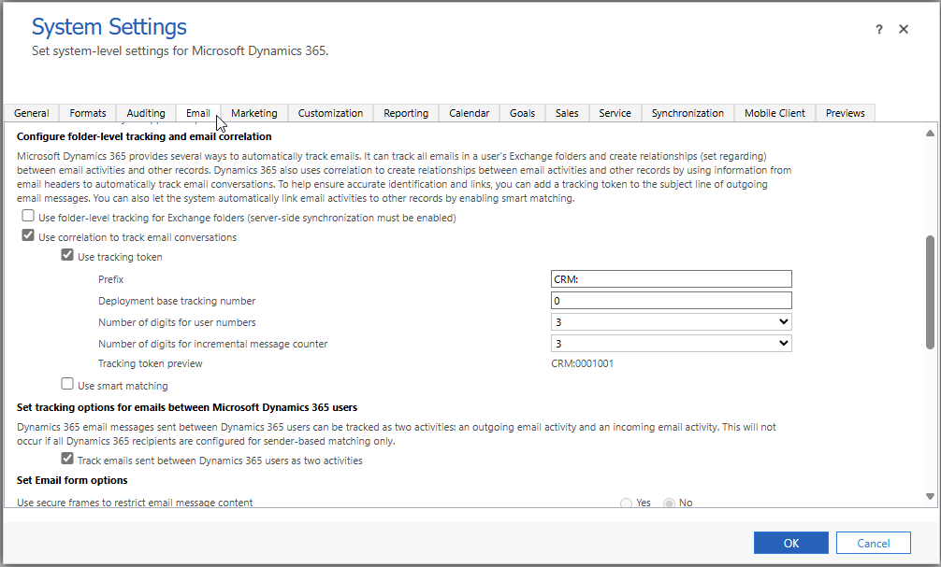
Task: Go to the Marketing tab
Action: coord(254,113)
